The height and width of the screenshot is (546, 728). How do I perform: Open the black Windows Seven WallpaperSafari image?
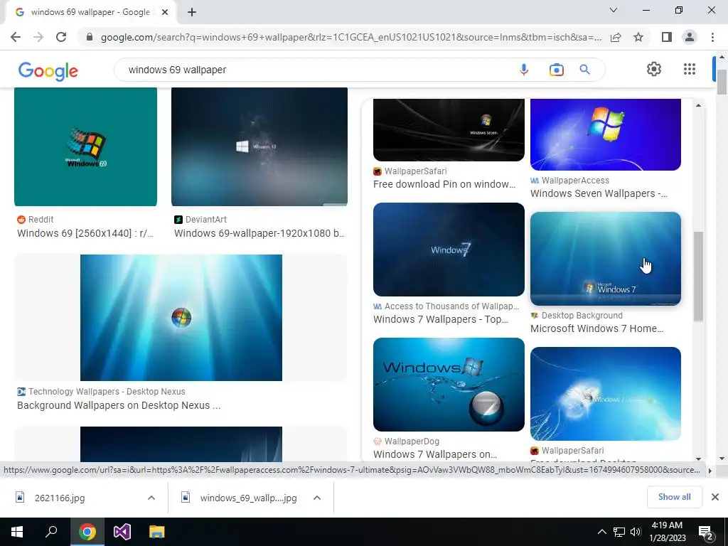click(x=449, y=130)
